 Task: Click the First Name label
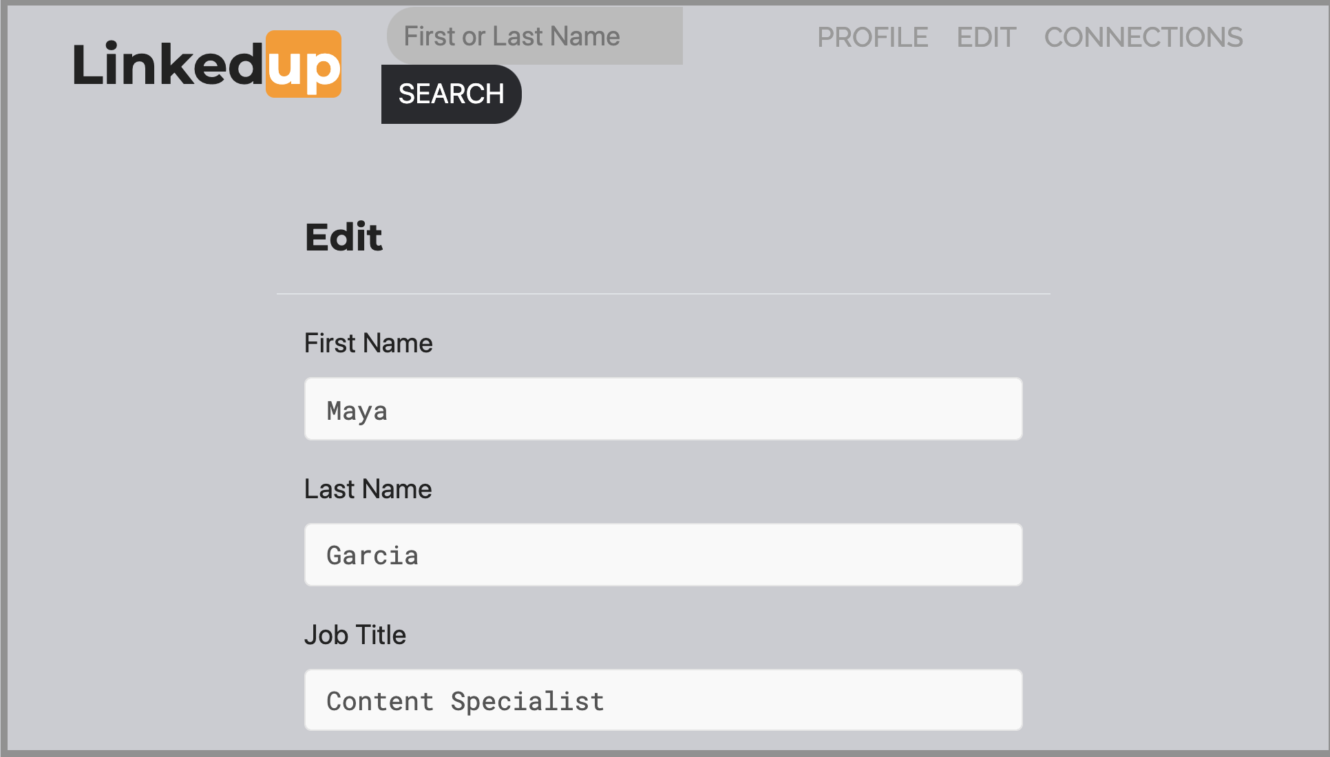click(x=369, y=343)
